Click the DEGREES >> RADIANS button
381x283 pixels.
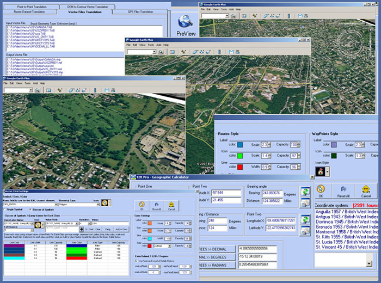(x=217, y=265)
